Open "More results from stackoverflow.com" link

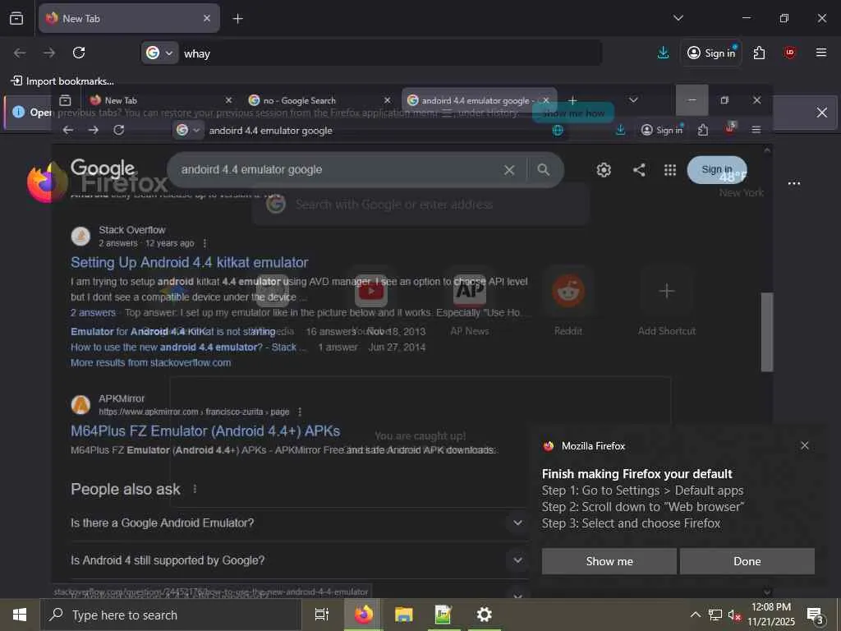(x=151, y=362)
